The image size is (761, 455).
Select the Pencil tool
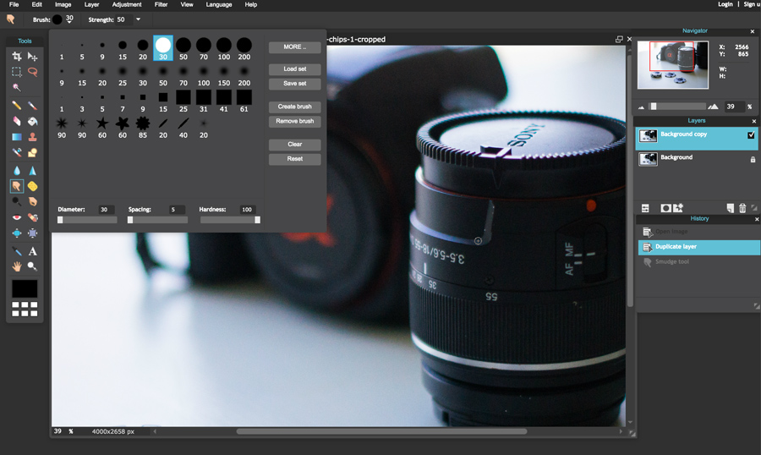click(17, 106)
